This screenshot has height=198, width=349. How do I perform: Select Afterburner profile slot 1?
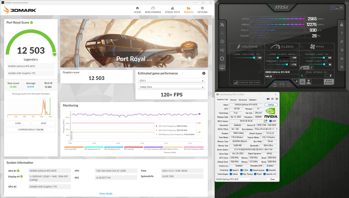[342, 33]
